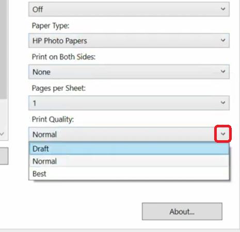Click the Pages per Sheet chevron arrow
240x232 pixels.
[x=223, y=103]
